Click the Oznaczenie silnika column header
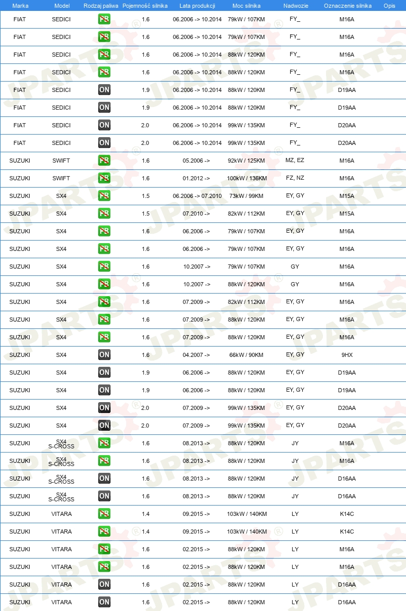Screen dimensions: 406x611 click(348, 6)
